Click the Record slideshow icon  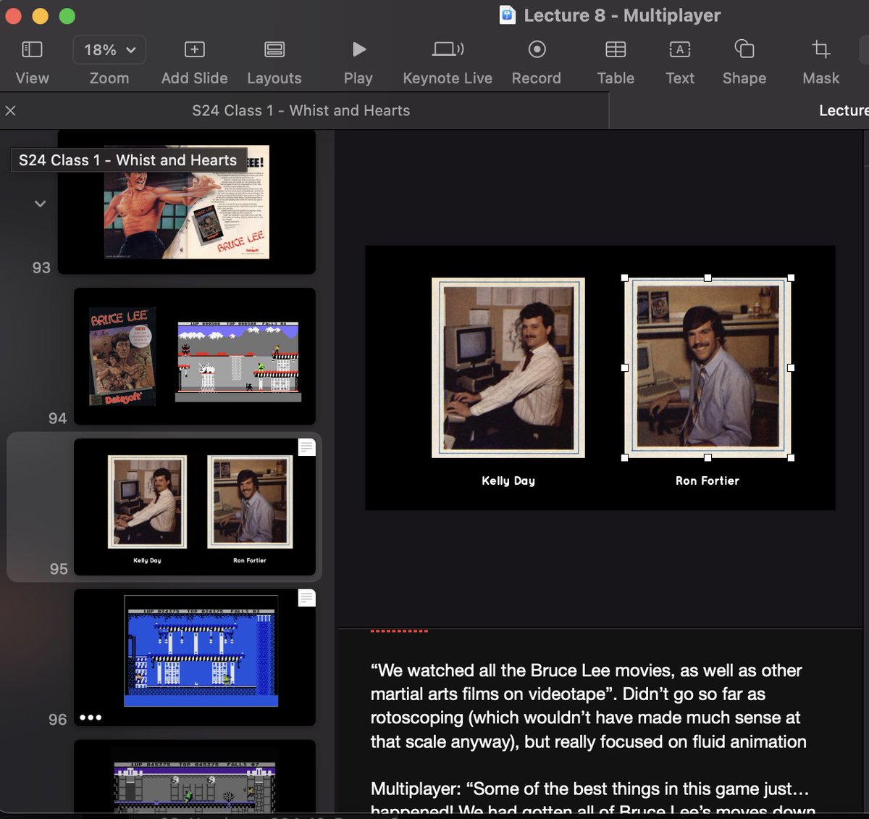[536, 50]
